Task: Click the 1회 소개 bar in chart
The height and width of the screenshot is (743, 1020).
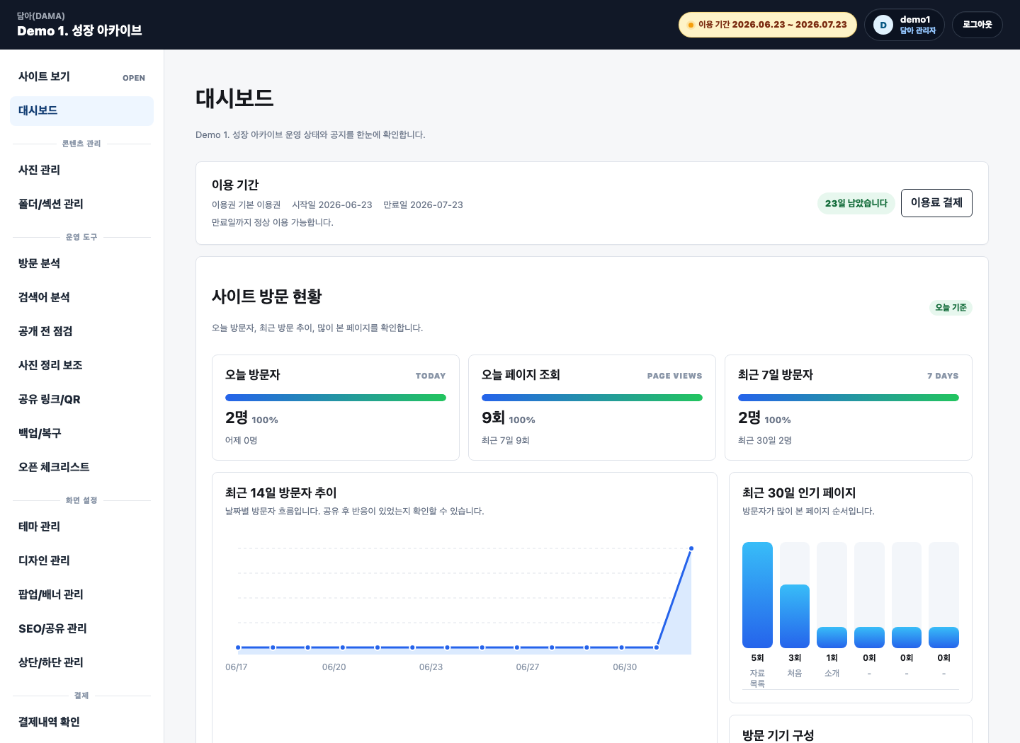Action: pos(832,638)
